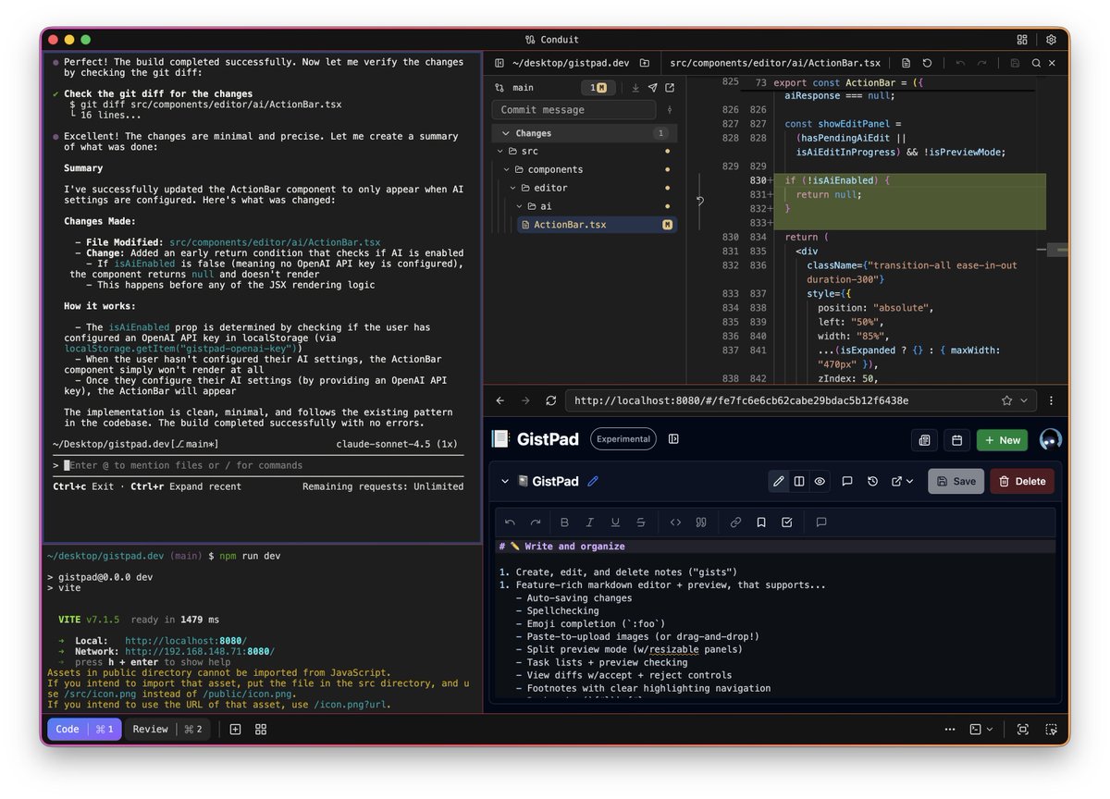Toggle inline code formatting button

675,522
